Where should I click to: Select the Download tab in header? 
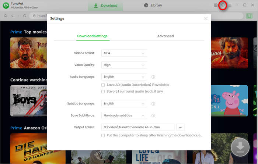105,6
